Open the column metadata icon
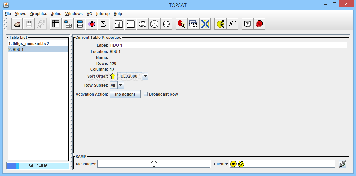Viewport: 356px width, 176px height. click(80, 24)
